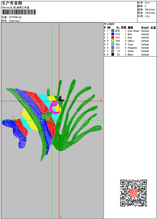Select the width value 129.6 mm
The image size is (157, 219).
coord(150,13)
